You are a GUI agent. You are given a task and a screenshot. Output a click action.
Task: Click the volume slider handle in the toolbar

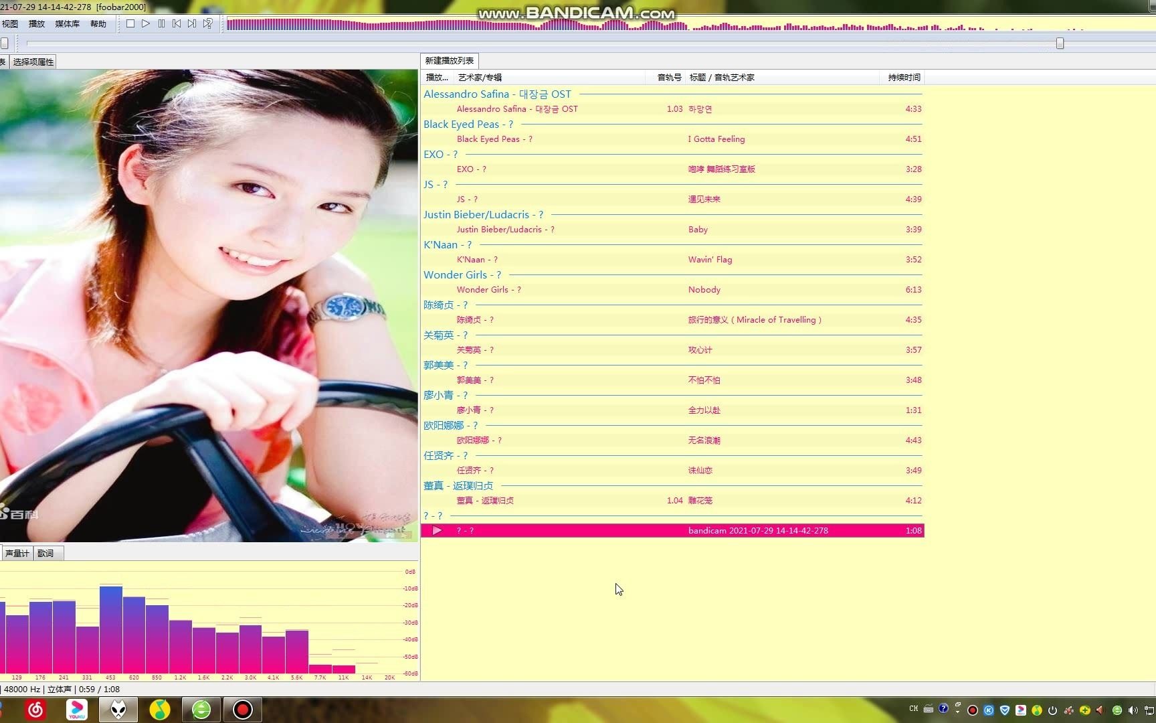(4, 44)
